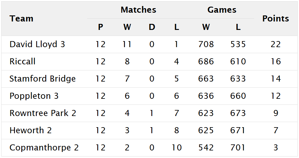Click David Lloyd 3 points value 22
The image size is (299, 158).
coord(276,44)
